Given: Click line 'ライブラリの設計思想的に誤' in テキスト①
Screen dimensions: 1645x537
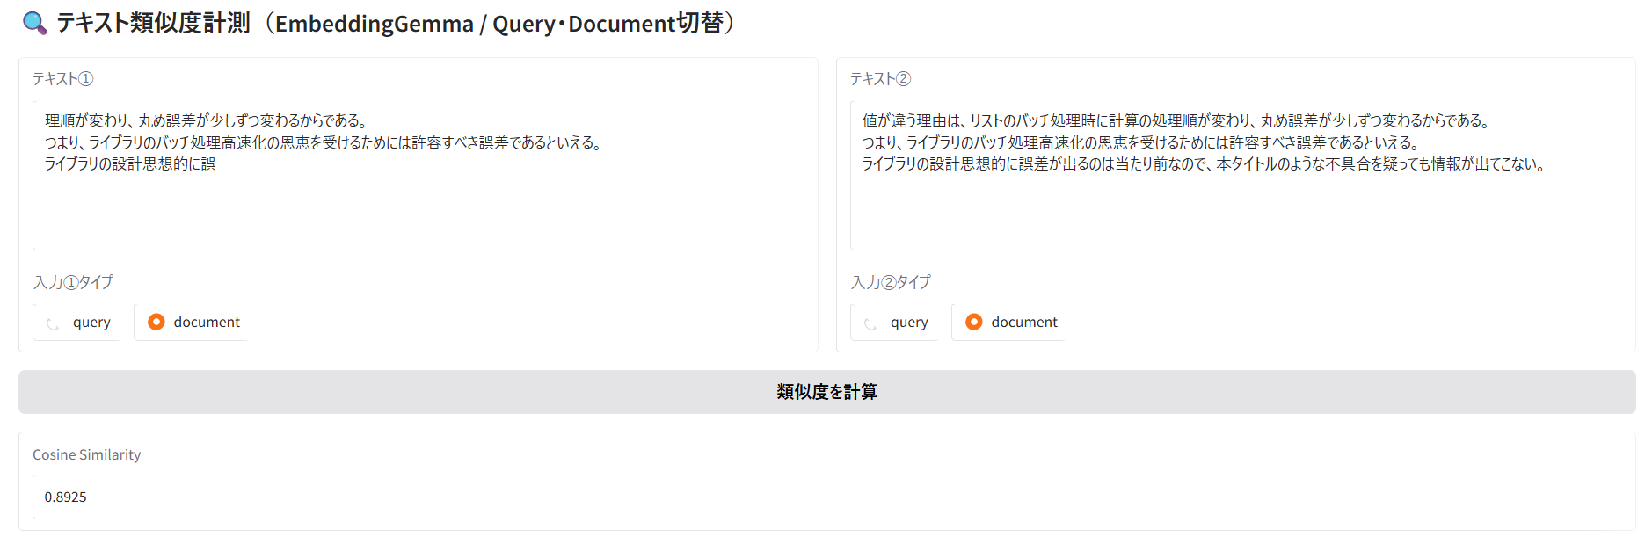Looking at the screenshot, I should click(130, 163).
